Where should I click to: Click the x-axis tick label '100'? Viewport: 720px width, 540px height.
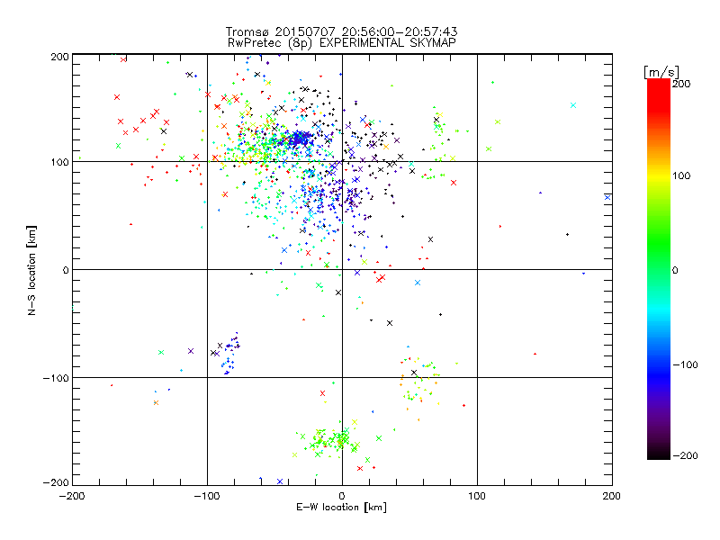click(477, 496)
